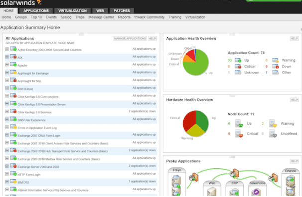Image resolution: width=302 pixels, height=197 pixels.
Task: Click the AppInsight for Exchange warning icon
Action: [13, 72]
